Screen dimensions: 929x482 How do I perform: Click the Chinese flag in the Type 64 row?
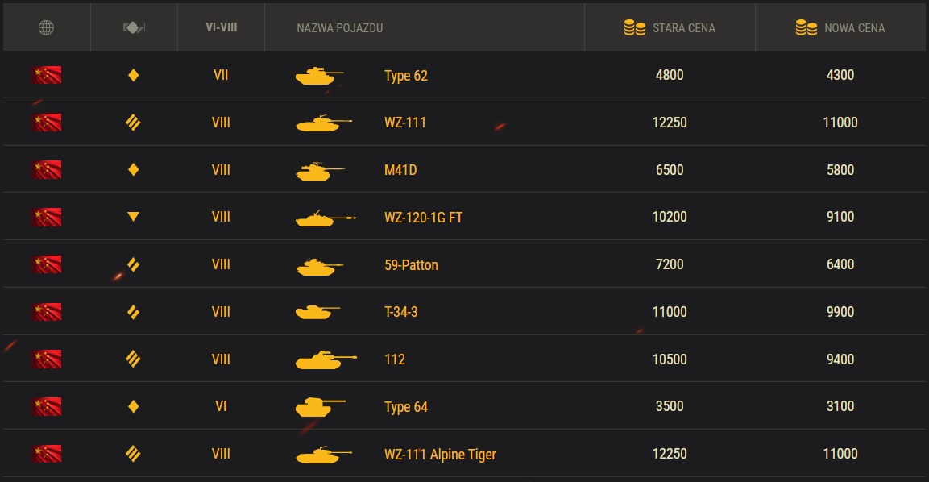[46, 406]
